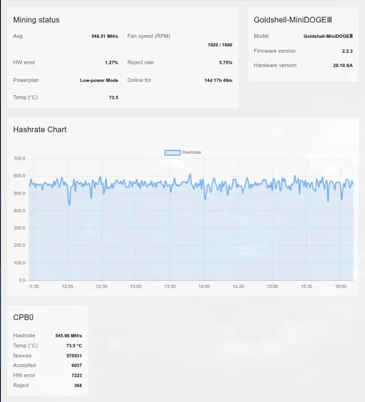Select Low-power Mode powerplan value
Image resolution: width=365 pixels, height=402 pixels.
pos(99,80)
